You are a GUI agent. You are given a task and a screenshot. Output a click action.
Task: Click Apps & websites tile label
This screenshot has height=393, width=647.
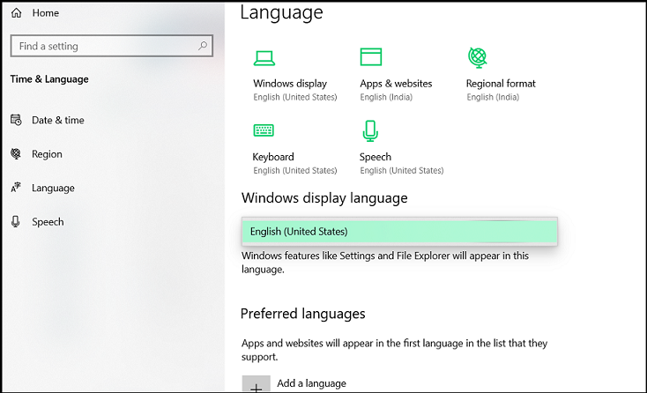tap(396, 84)
